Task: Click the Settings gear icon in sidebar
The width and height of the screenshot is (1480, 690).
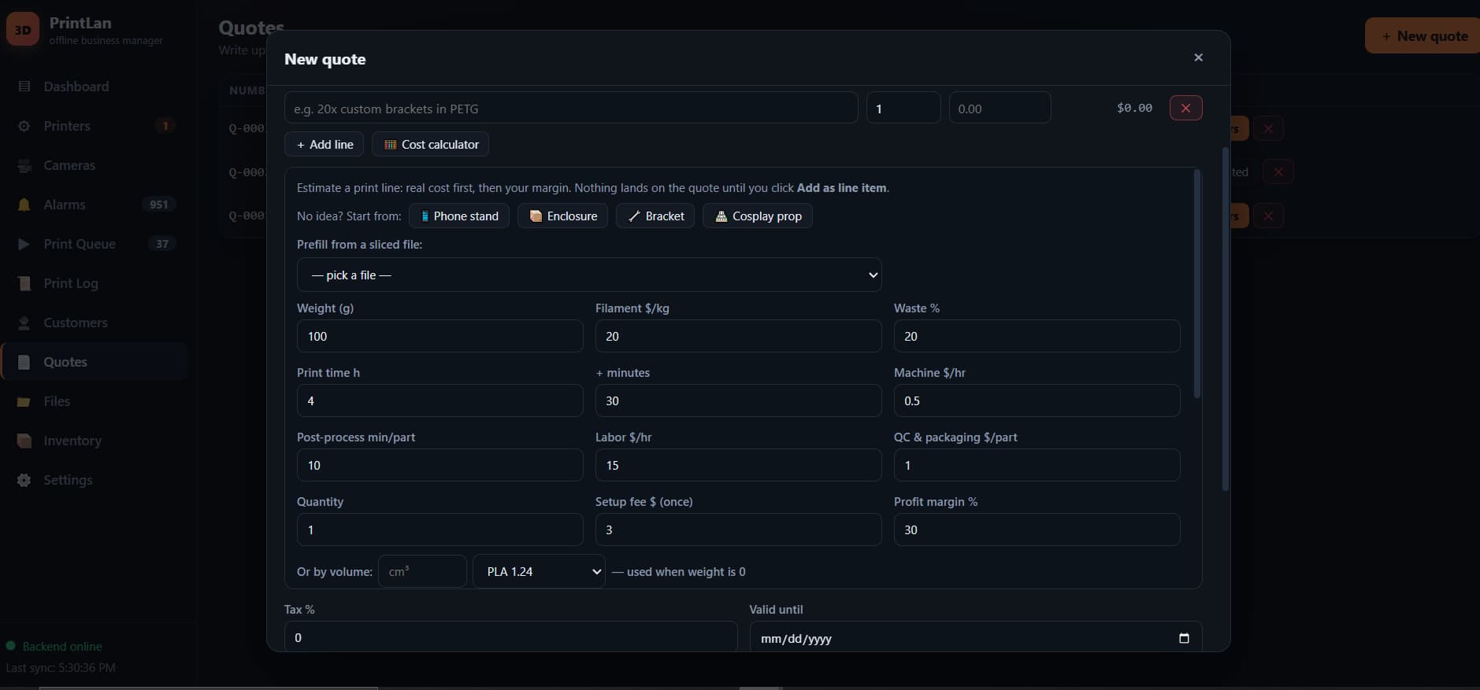Action: (x=24, y=480)
